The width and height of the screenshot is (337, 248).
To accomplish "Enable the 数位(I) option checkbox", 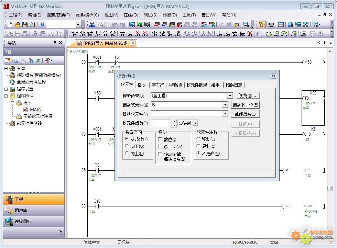I will click(x=160, y=139).
